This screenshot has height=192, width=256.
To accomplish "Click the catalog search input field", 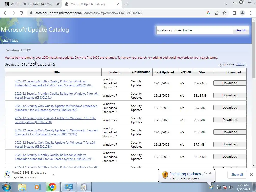I will [194, 30].
